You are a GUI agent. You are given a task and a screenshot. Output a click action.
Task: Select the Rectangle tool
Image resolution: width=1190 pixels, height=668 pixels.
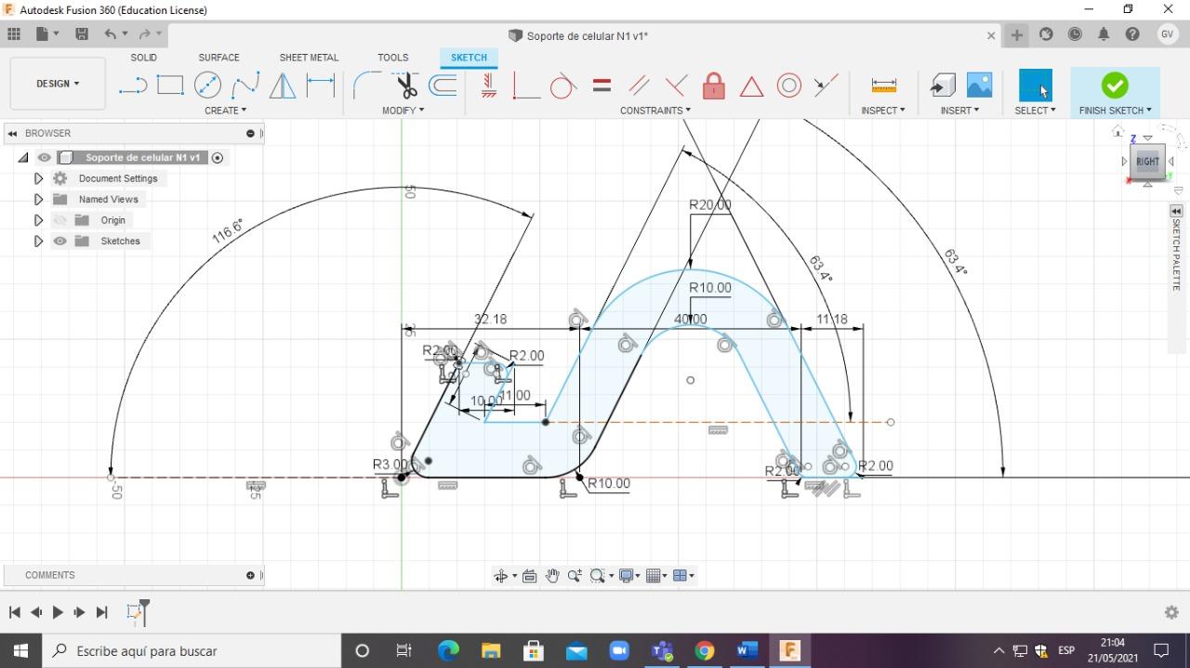(170, 85)
